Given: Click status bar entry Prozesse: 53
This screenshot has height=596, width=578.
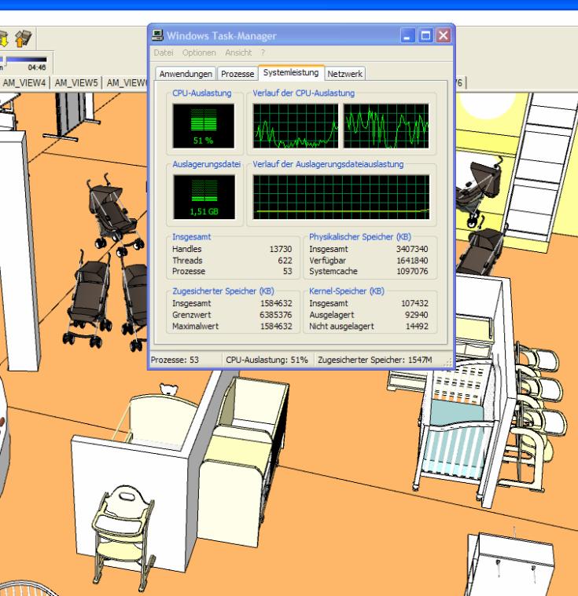Looking at the screenshot, I should 175,360.
